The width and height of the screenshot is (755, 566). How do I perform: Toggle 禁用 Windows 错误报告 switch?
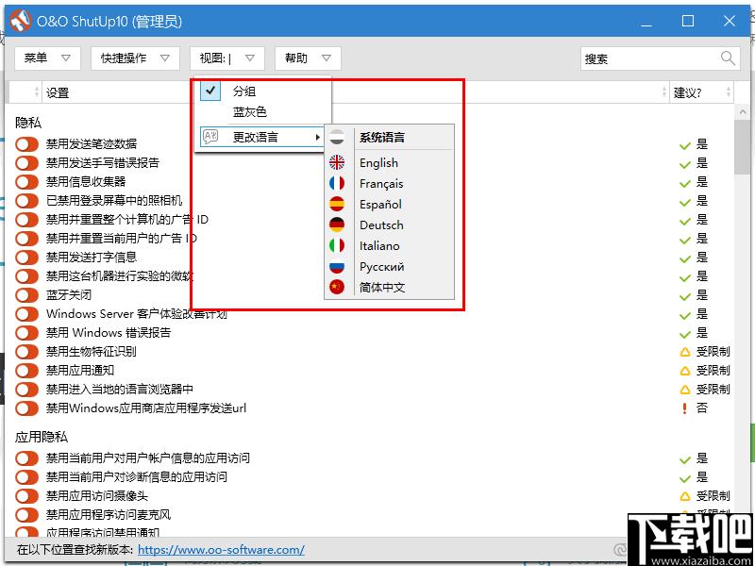click(x=26, y=333)
